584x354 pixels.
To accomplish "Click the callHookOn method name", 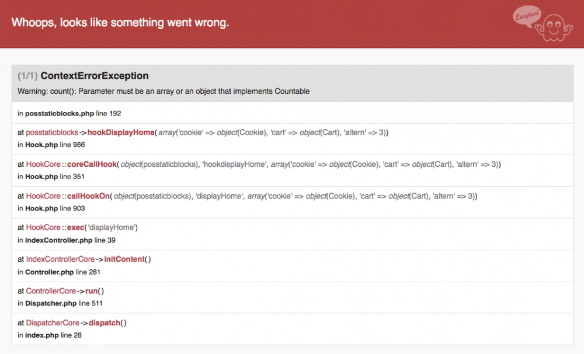I will pyautogui.click(x=88, y=196).
